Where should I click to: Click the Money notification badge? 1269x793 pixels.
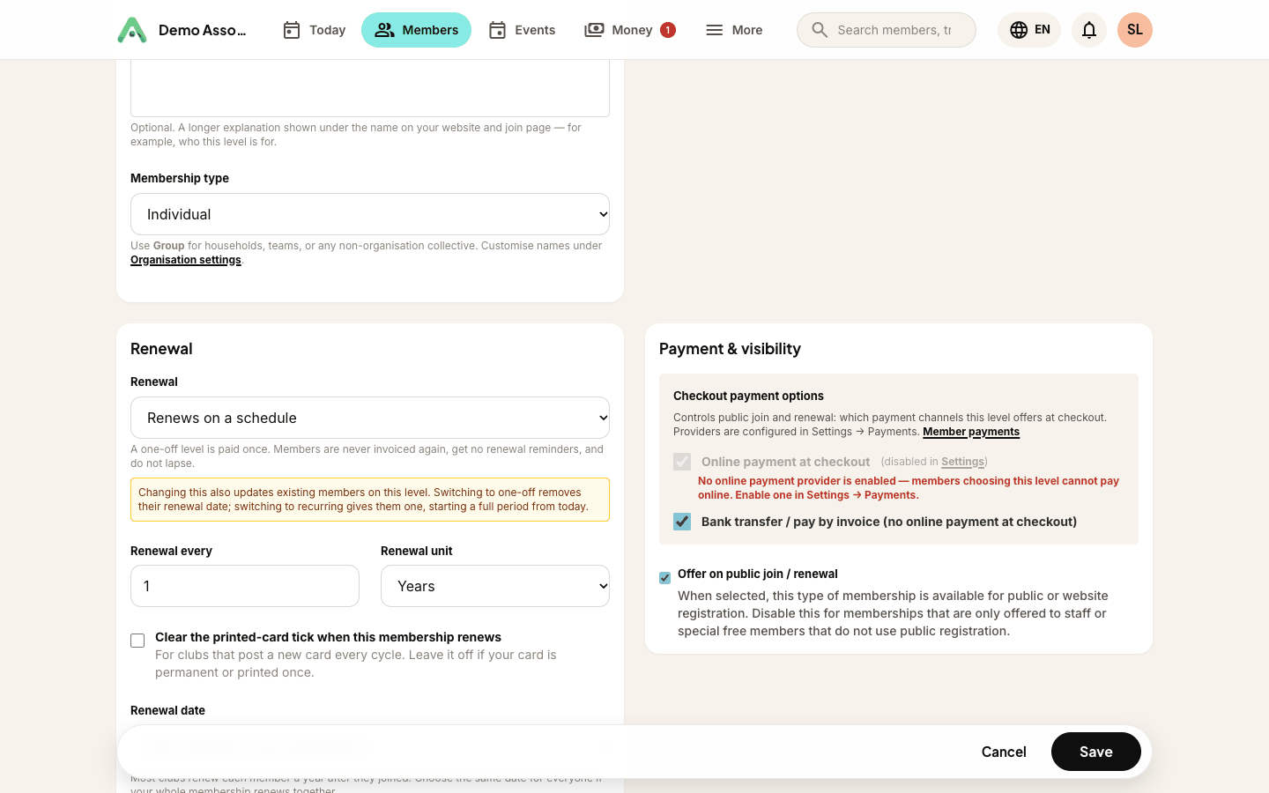point(668,30)
